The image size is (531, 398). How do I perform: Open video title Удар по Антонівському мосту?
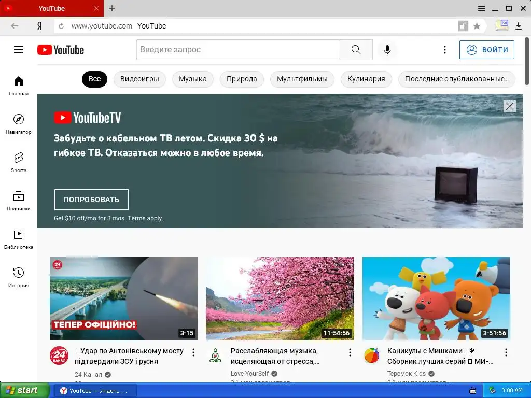coord(129,356)
